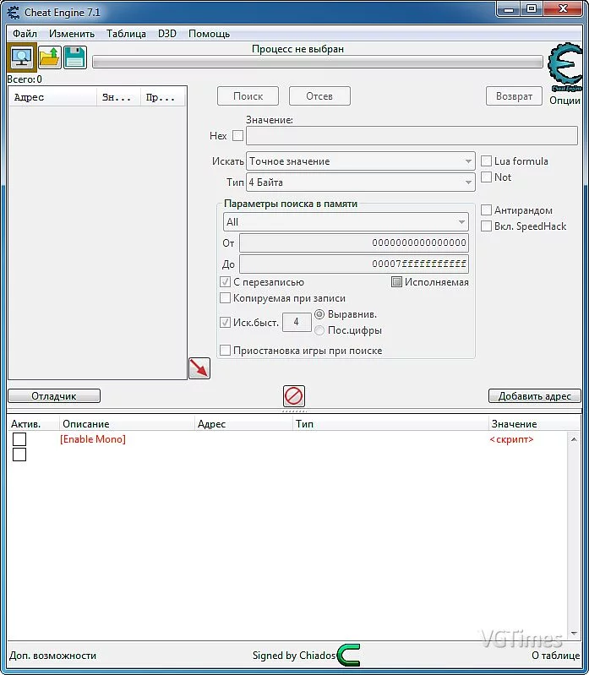The image size is (589, 675).
Task: Enable Вкл. SpeedHack checkbox
Action: [486, 226]
